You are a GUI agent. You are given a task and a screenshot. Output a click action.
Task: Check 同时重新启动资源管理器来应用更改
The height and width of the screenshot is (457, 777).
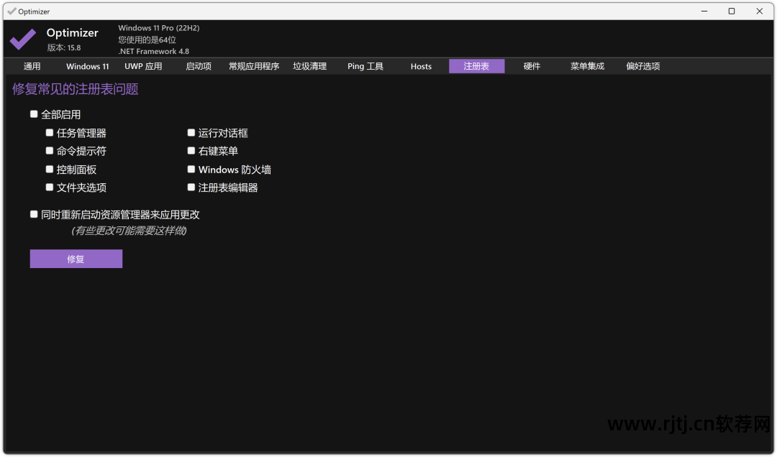[34, 213]
